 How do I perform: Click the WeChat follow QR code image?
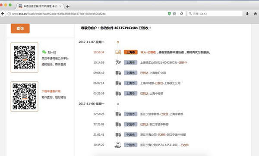25,57
